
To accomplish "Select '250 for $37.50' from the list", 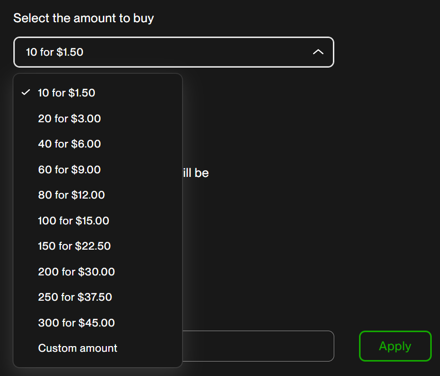I will tap(75, 297).
